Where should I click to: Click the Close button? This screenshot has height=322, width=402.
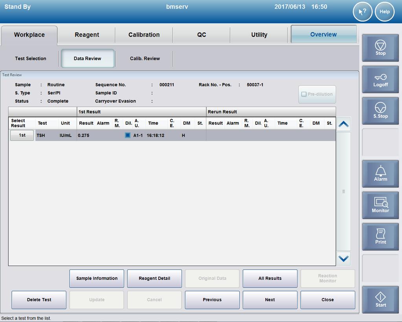point(328,300)
